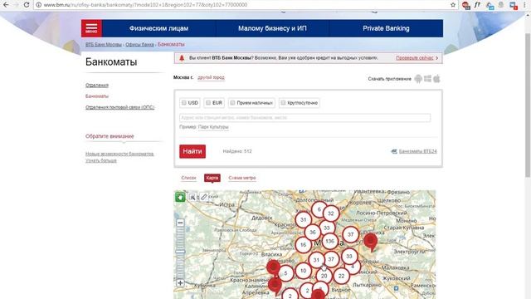The height and width of the screenshot is (299, 531).
Task: Enable the EUR checkbox filter
Action: pyautogui.click(x=208, y=102)
